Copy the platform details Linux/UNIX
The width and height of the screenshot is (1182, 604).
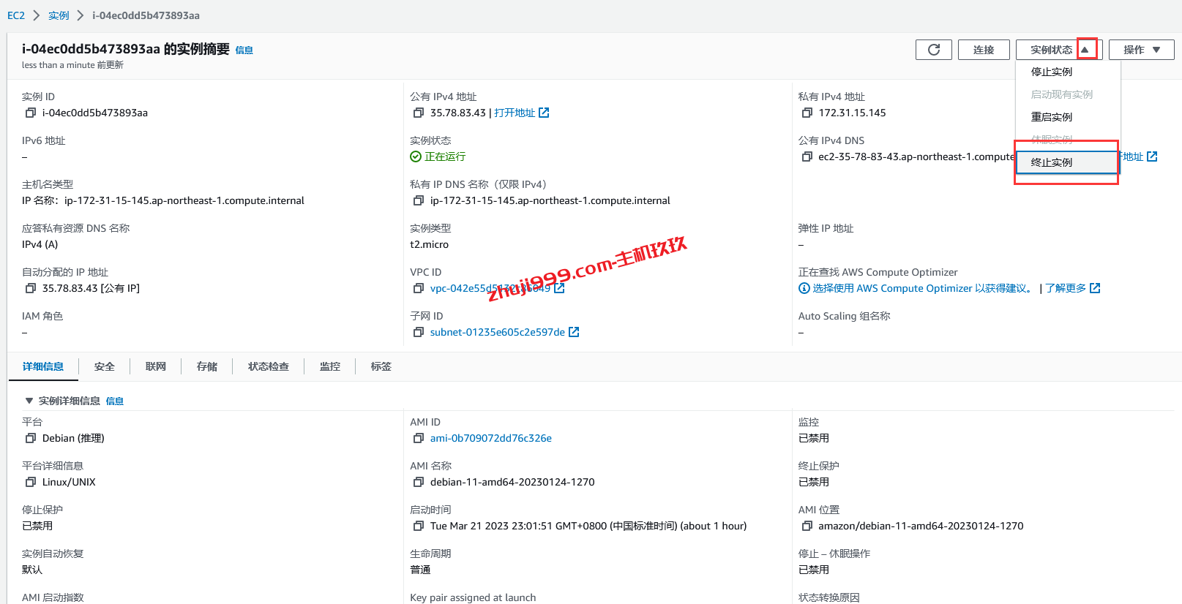click(x=31, y=482)
